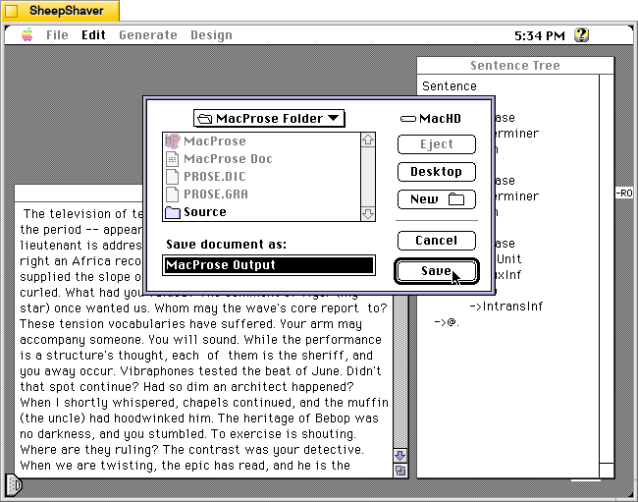Click the MacHD disk icon
The width and height of the screenshot is (638, 502).
point(408,119)
